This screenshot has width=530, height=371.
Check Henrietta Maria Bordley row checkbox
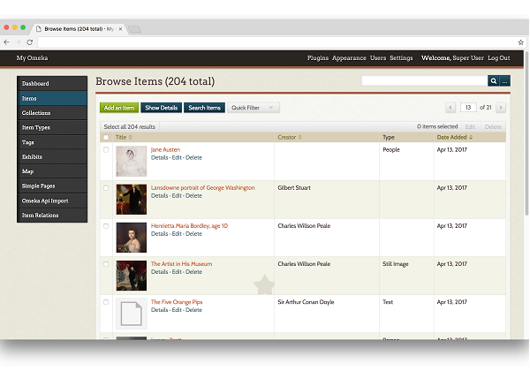106,226
